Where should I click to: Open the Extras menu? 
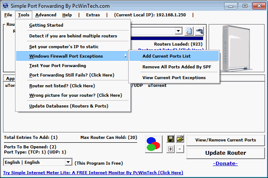[93, 15]
